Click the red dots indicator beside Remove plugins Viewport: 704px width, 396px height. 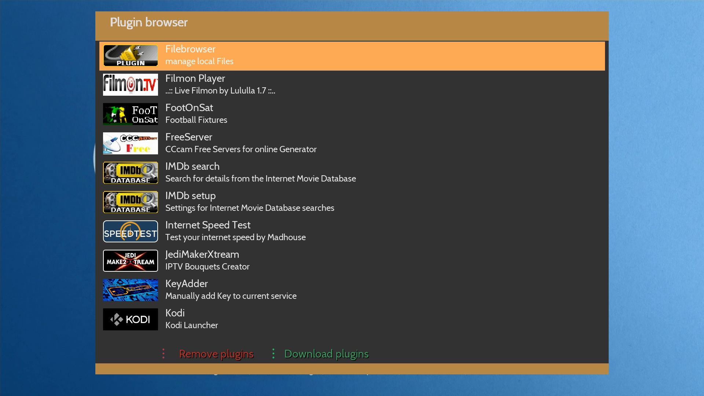[164, 354]
